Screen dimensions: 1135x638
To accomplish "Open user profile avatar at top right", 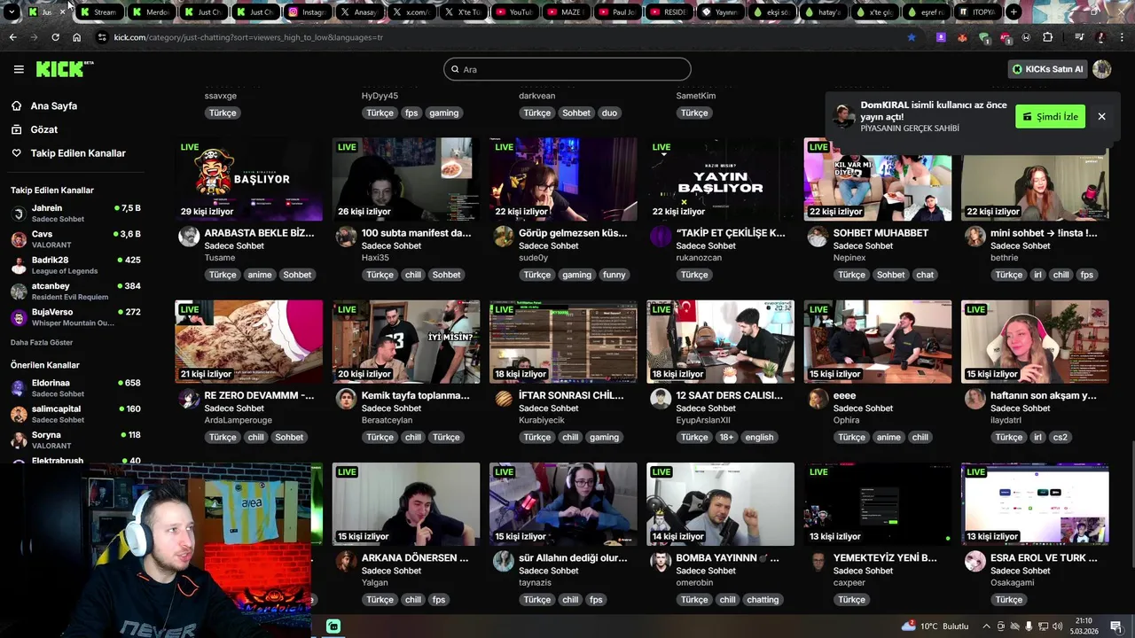I will pyautogui.click(x=1102, y=69).
